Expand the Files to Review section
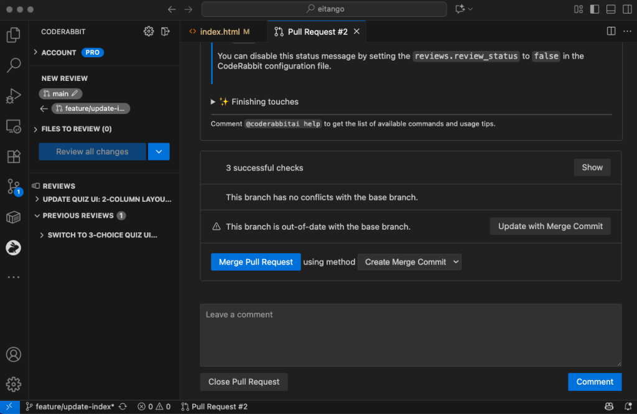This screenshot has height=414, width=637. pyautogui.click(x=76, y=129)
